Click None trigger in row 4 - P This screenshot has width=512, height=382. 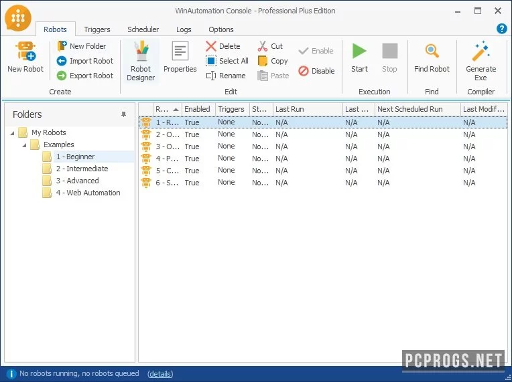pos(227,159)
